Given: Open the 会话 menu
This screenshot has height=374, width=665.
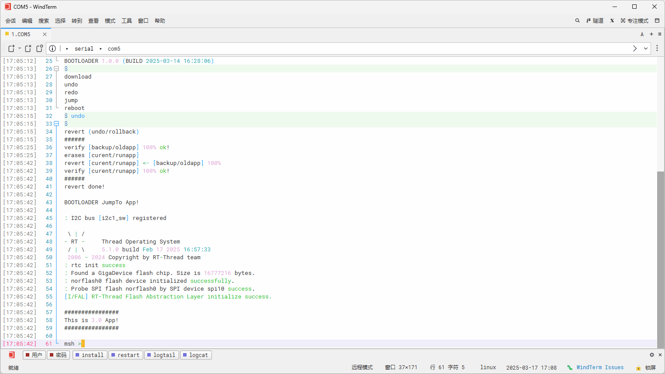Looking at the screenshot, I should coord(10,21).
